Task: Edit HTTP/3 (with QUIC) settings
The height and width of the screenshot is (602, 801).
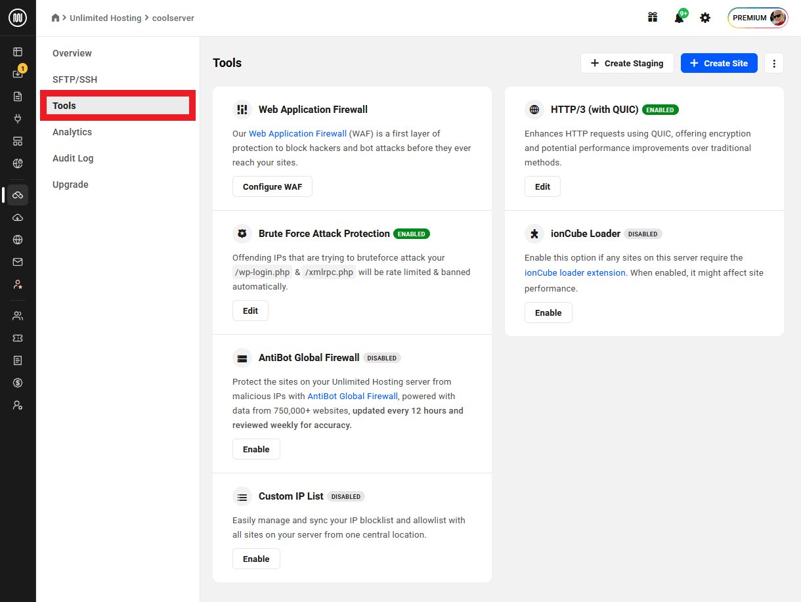Action: coord(542,186)
